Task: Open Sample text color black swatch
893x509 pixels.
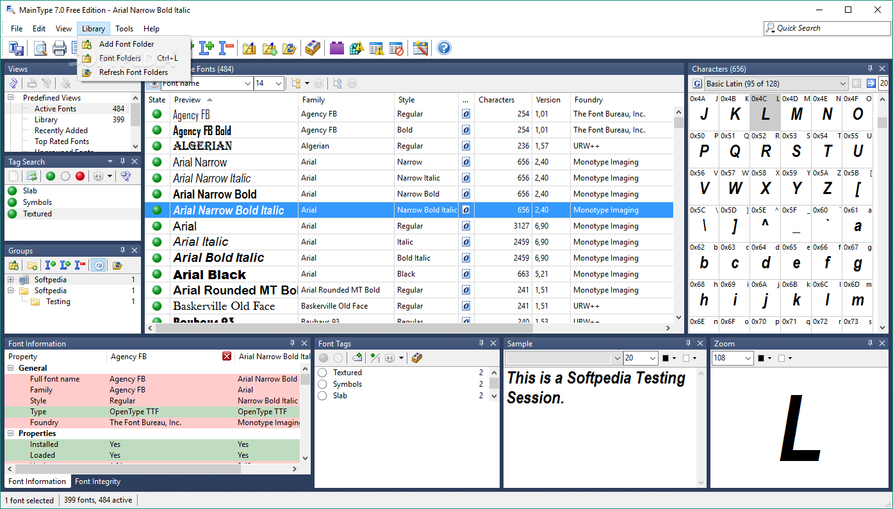Action: pos(666,359)
